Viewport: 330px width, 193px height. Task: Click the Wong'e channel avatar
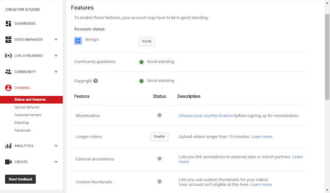[x=78, y=41]
